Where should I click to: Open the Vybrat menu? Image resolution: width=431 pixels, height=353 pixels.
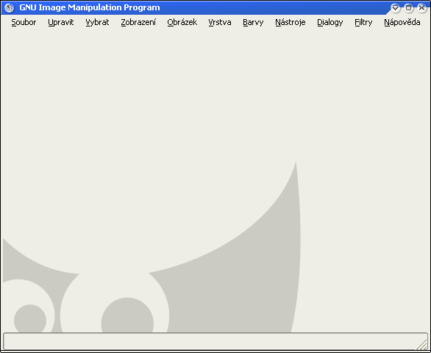coord(97,22)
